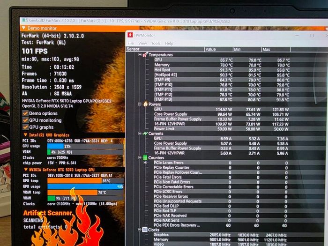Viewport: 328px width, 246px height.
Task: Open the Help menu in HWMonitor
Action: point(169,43)
